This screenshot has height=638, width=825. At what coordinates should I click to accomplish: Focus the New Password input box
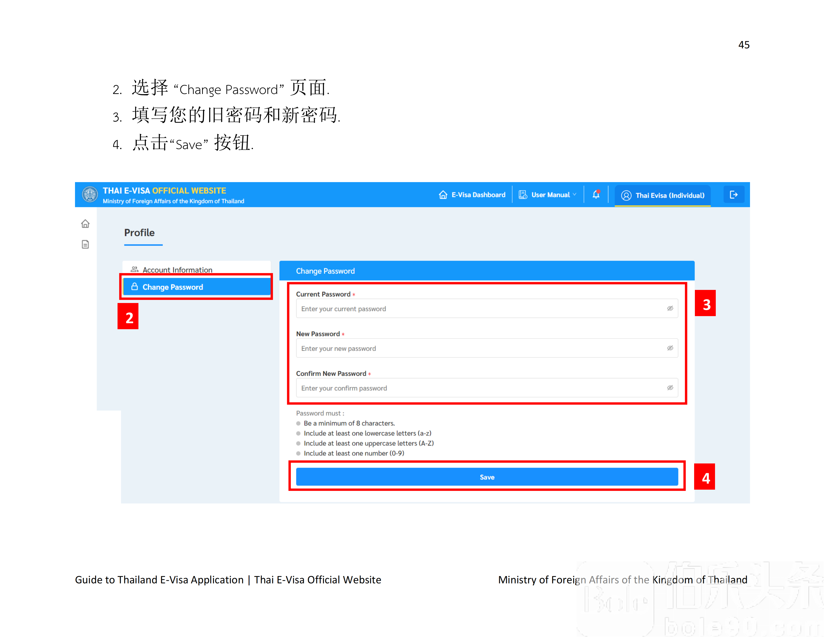coord(480,348)
